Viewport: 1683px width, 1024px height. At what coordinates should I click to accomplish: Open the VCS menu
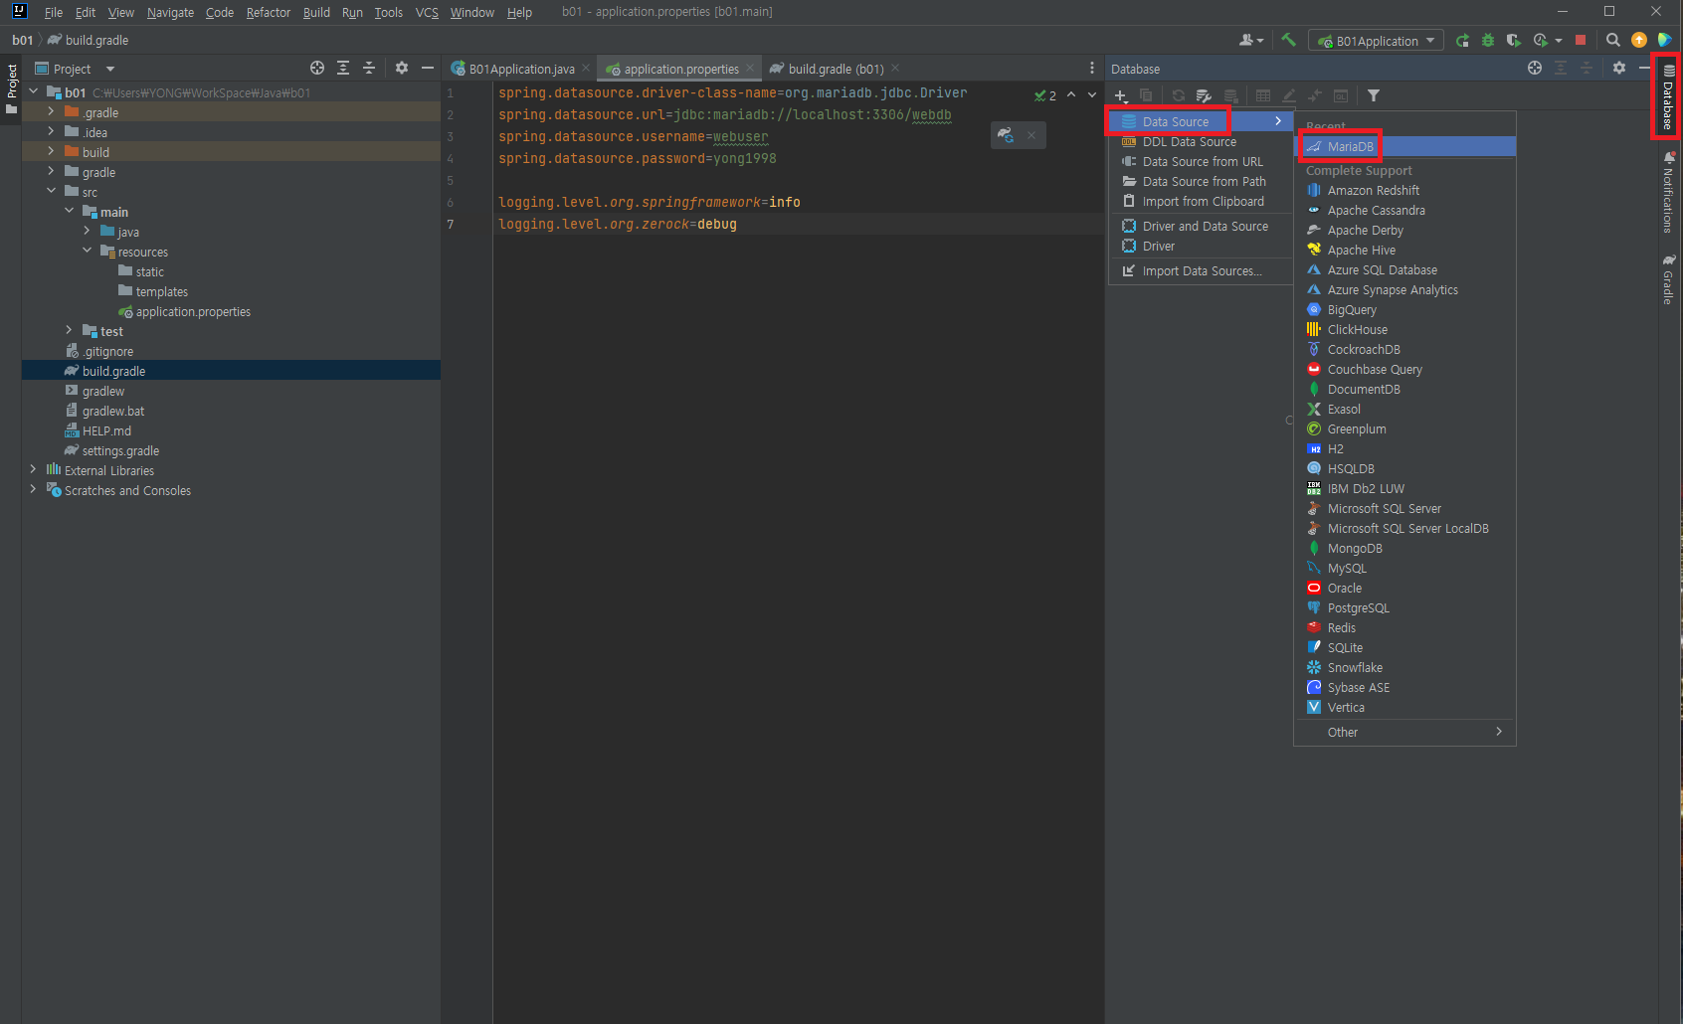427,12
